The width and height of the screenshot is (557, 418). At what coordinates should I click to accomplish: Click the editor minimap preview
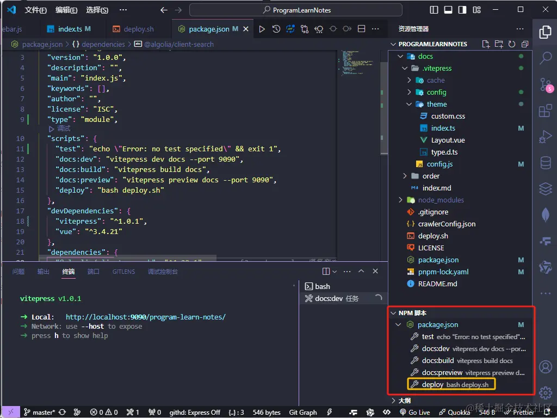tap(358, 63)
